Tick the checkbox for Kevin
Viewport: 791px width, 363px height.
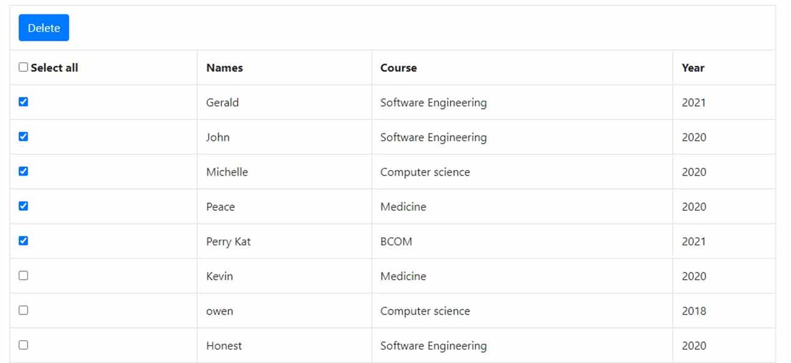pyautogui.click(x=23, y=276)
